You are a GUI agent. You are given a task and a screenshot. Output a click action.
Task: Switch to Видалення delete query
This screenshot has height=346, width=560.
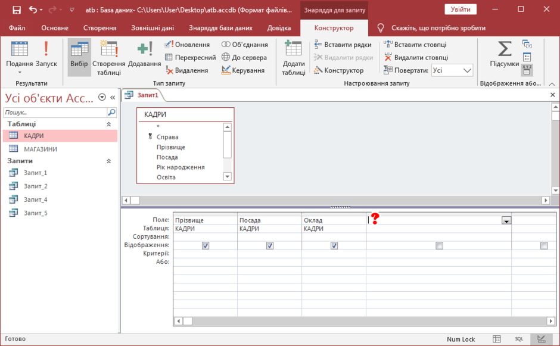(x=186, y=70)
